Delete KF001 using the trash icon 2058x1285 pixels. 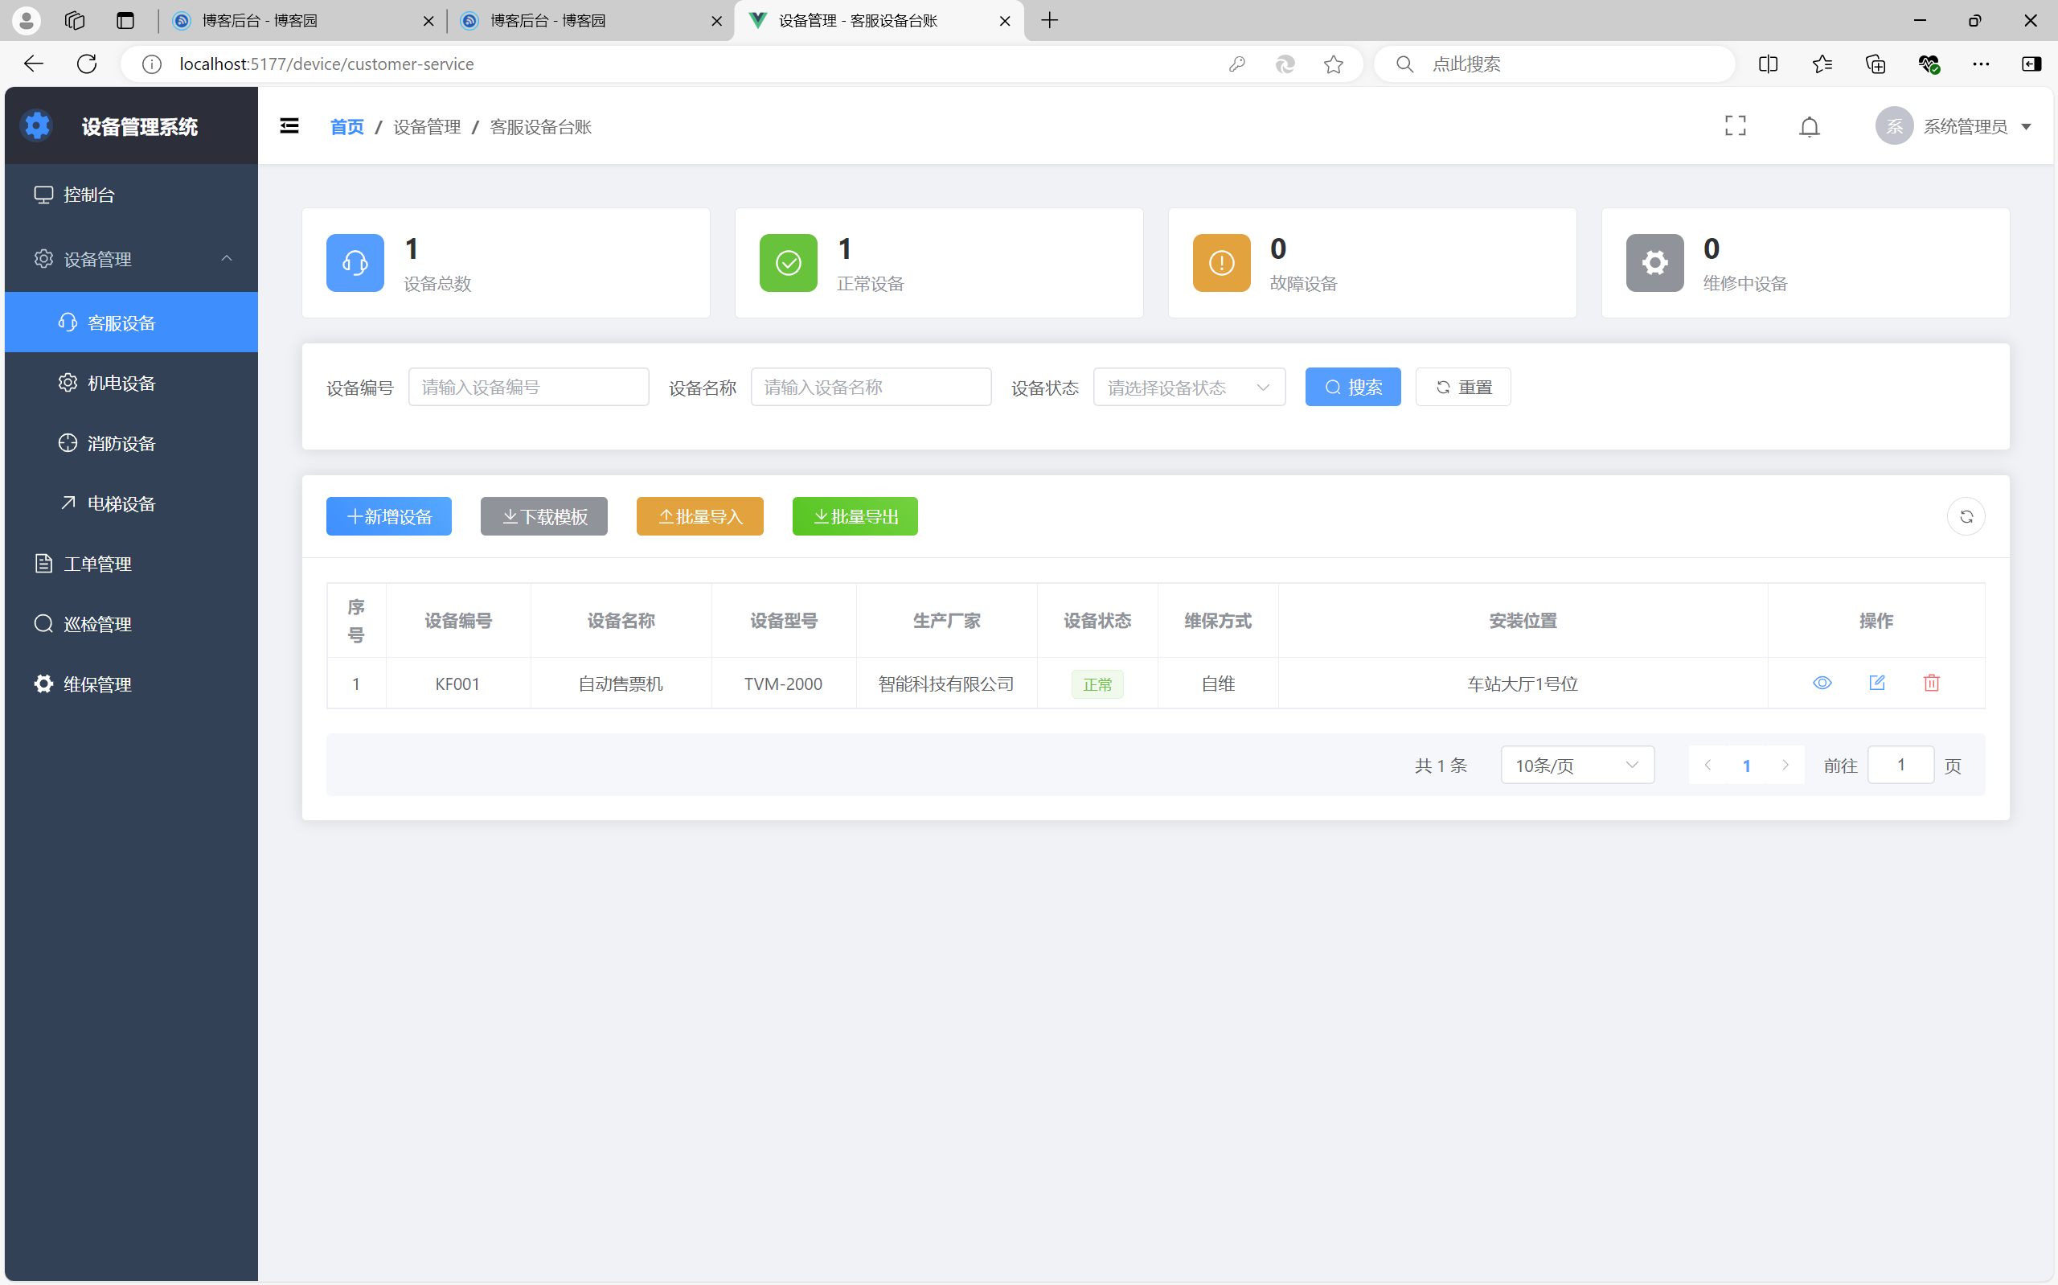tap(1932, 684)
